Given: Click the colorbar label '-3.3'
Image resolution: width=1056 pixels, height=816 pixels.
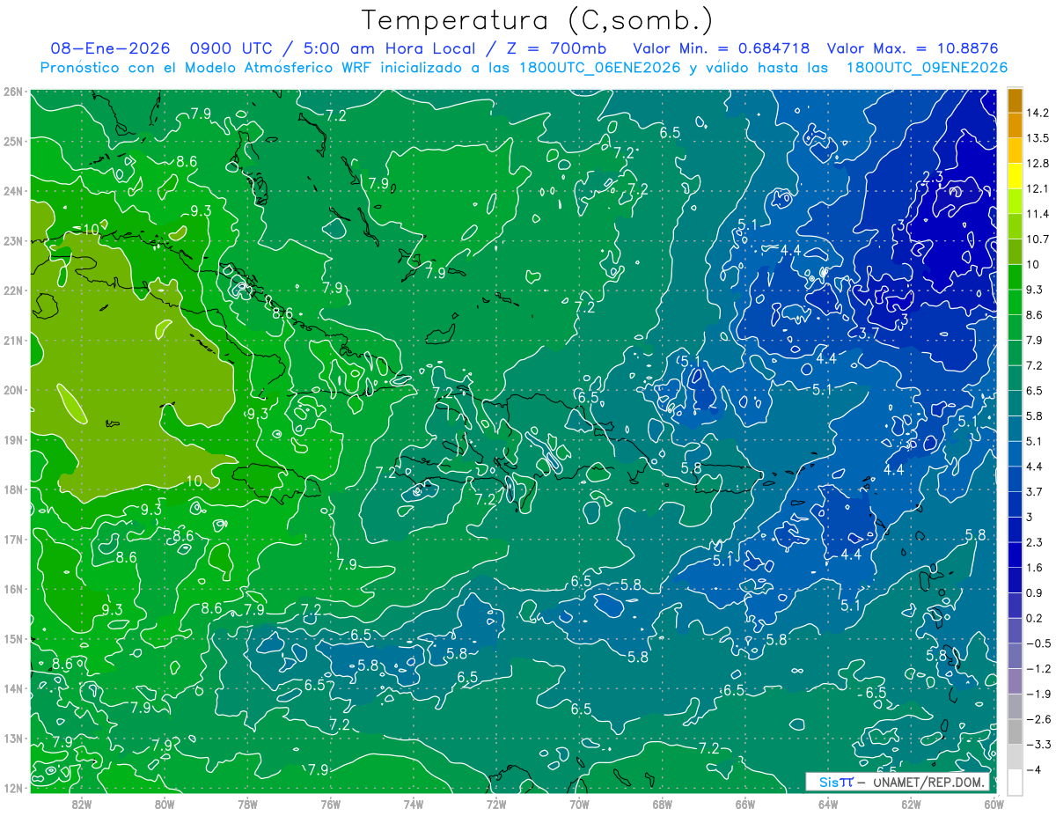Looking at the screenshot, I should pyautogui.click(x=1038, y=745).
